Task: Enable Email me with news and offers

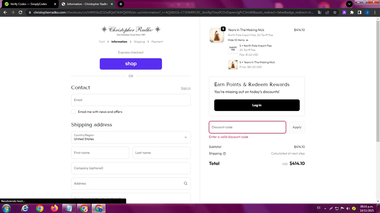Action: coord(73,112)
